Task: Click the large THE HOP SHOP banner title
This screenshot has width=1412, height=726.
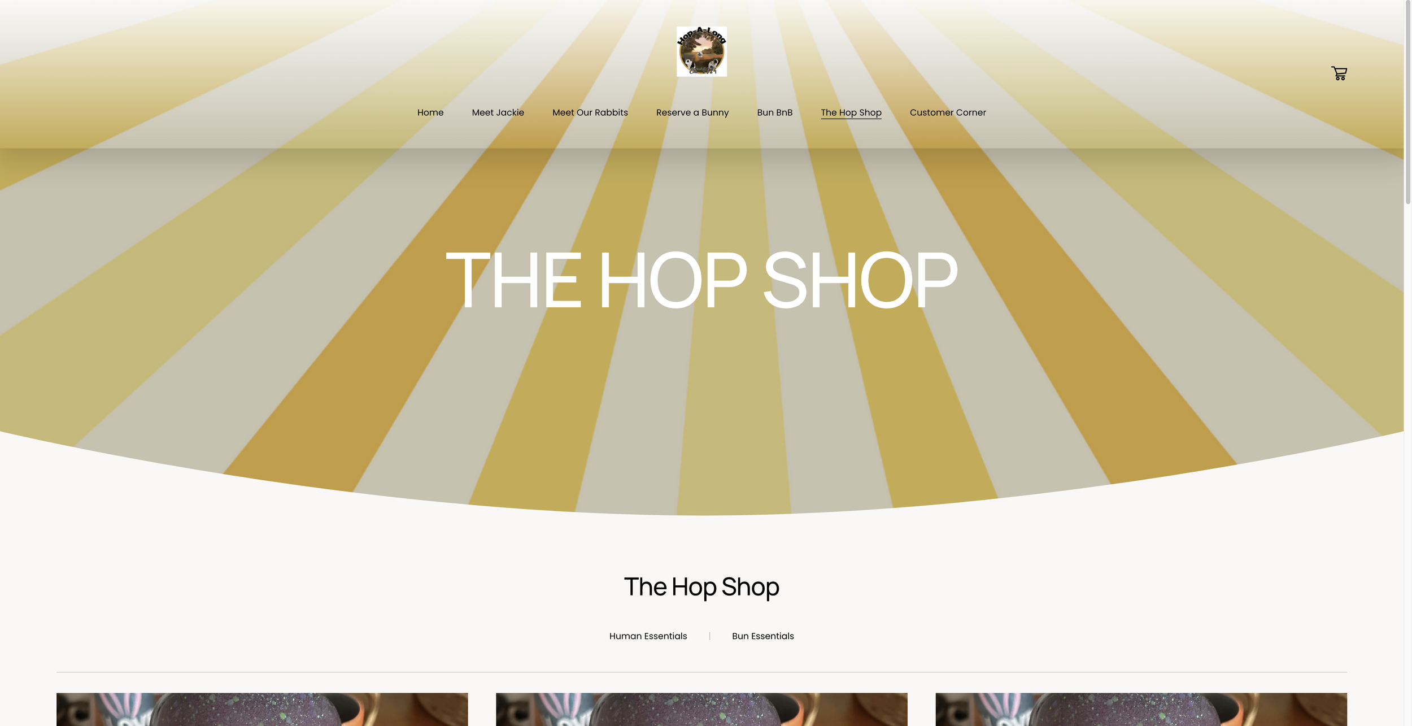Action: pos(701,280)
